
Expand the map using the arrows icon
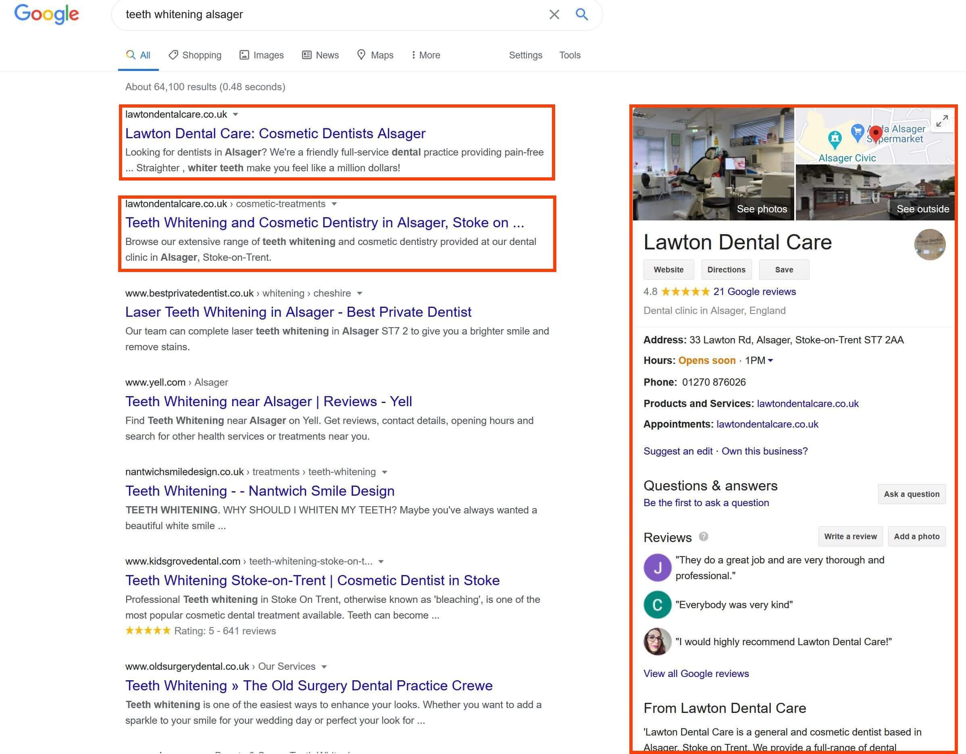942,120
